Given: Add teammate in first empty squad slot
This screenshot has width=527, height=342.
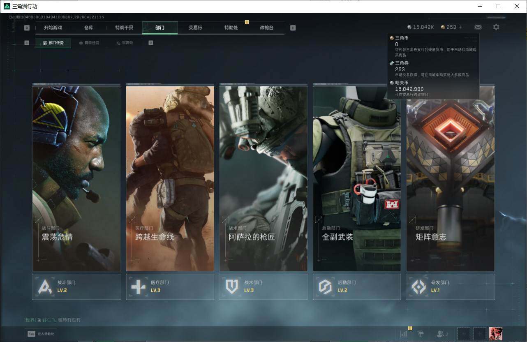Looking at the screenshot, I should pos(464,334).
